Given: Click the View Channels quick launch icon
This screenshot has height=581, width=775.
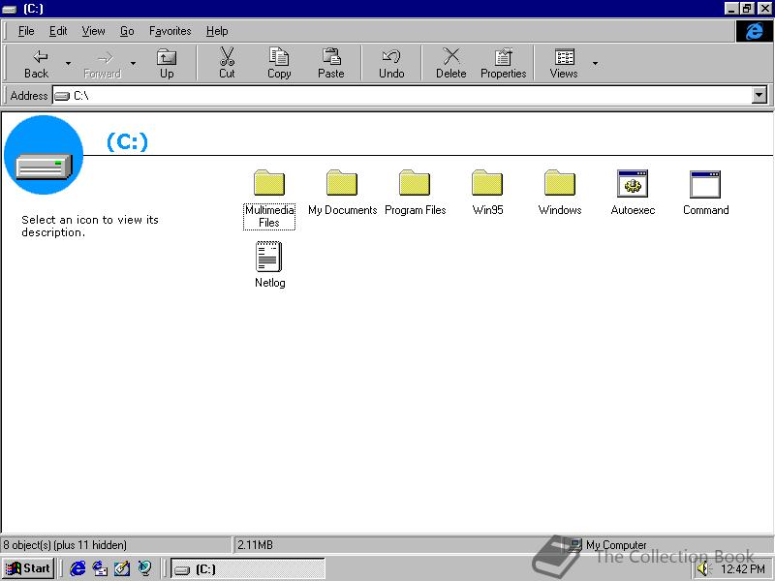Looking at the screenshot, I should tap(144, 568).
